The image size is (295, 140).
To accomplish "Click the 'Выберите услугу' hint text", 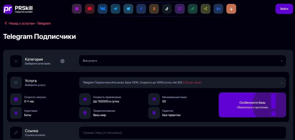I will 35,85.
